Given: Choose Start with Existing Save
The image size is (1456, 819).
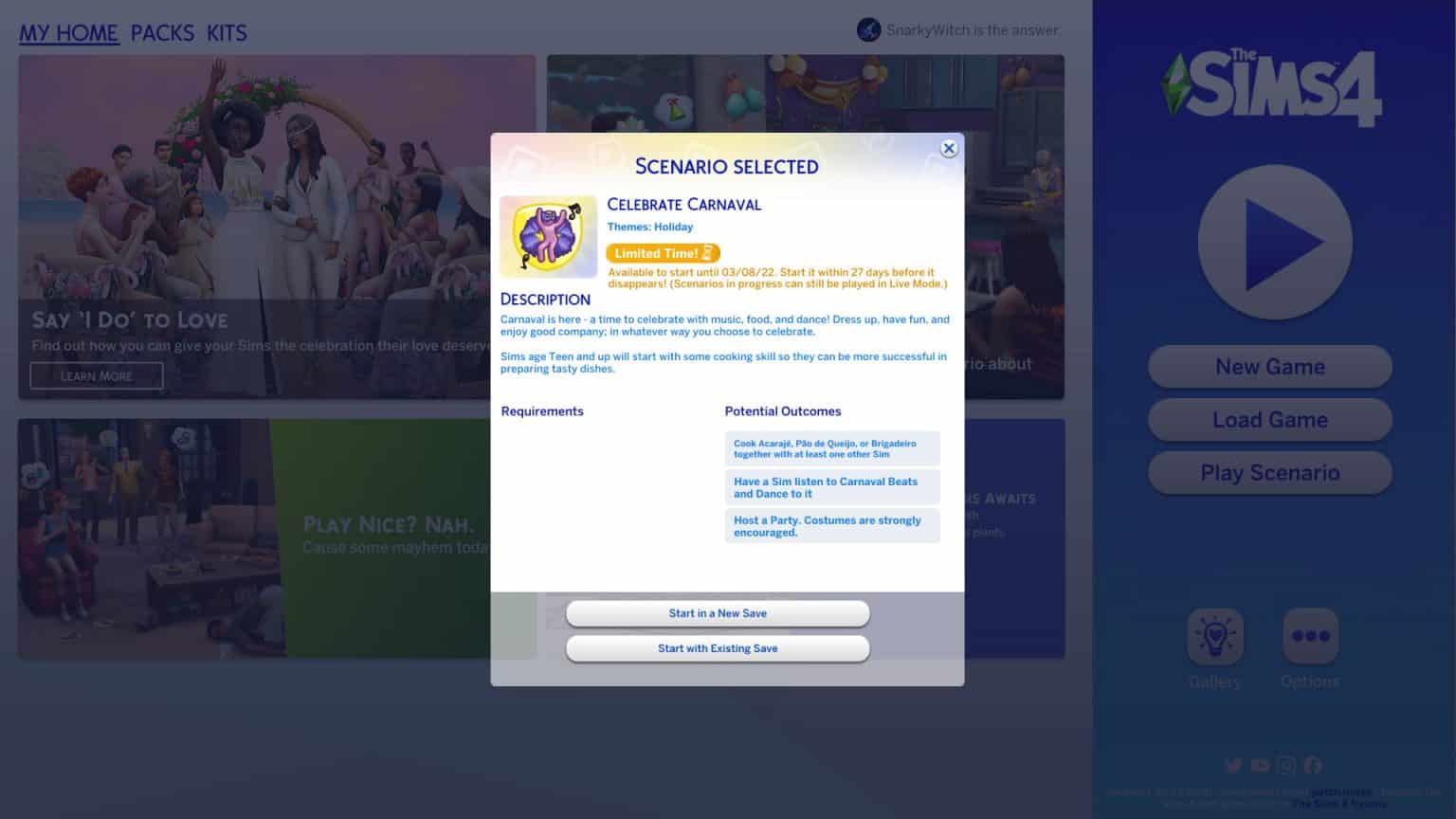Looking at the screenshot, I should (718, 648).
